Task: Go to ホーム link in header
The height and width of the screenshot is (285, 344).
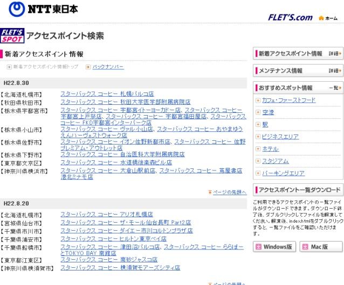Action: (x=331, y=18)
